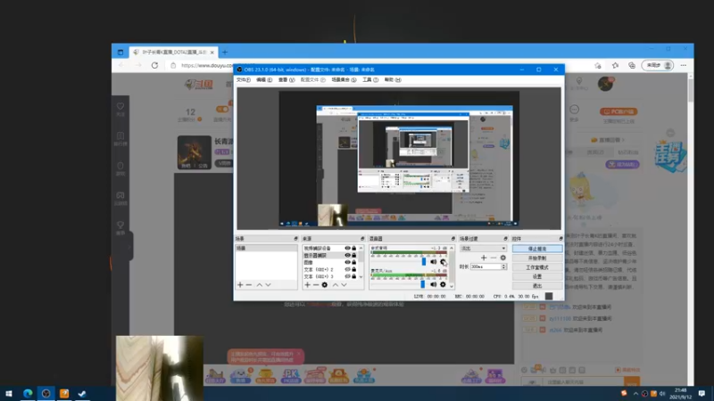Viewport: 714px width, 401px height.
Task: Open Edge settings and more menu
Action: [x=684, y=65]
